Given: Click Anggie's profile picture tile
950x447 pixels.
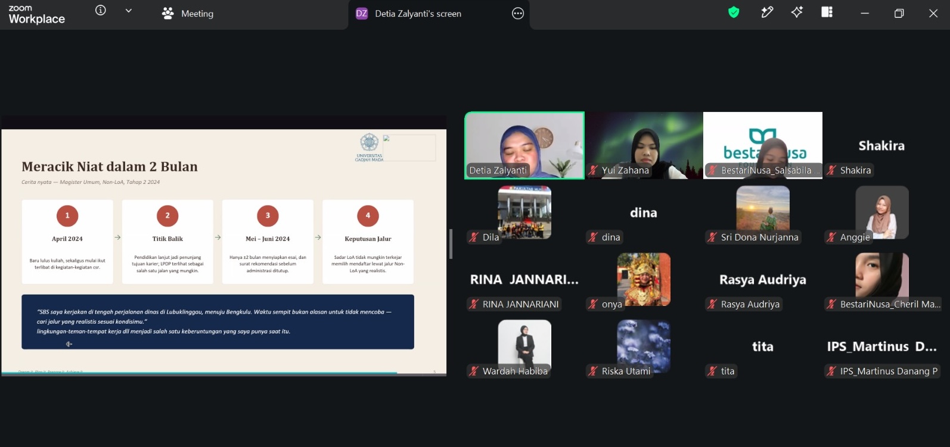Looking at the screenshot, I should (x=882, y=212).
